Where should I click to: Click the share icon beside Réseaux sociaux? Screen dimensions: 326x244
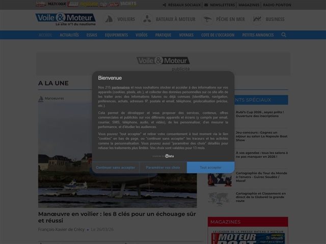[x=165, y=5]
